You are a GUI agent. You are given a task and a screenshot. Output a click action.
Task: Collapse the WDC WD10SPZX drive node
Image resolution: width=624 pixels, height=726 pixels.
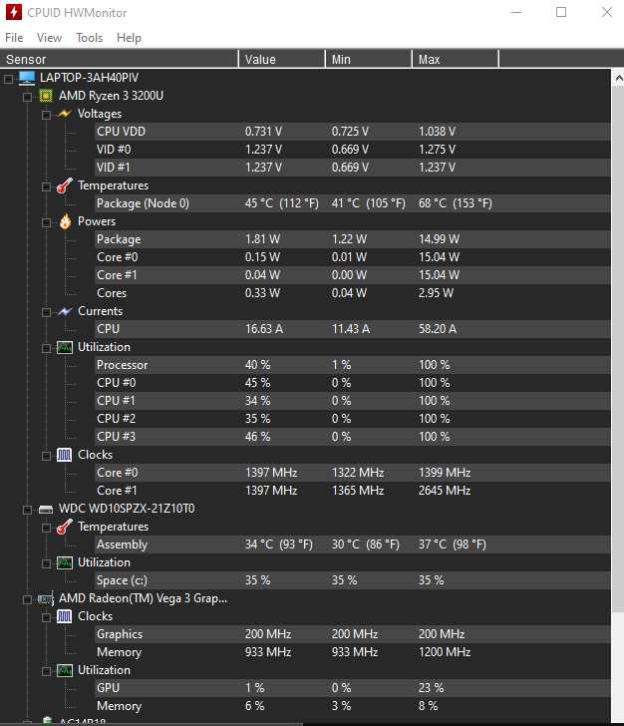[27, 510]
